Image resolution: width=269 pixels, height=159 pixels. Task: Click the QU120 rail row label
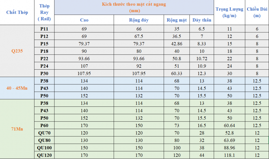[44, 155]
